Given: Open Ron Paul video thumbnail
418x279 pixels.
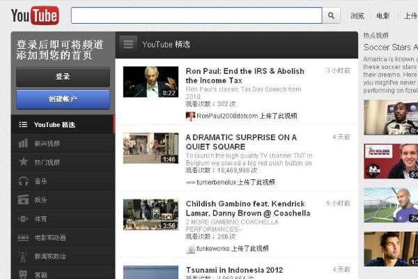Looking at the screenshot, I should click(x=151, y=82).
